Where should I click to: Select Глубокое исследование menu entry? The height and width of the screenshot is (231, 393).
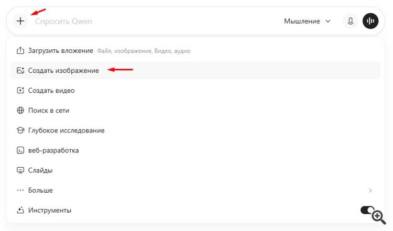[x=195, y=130]
